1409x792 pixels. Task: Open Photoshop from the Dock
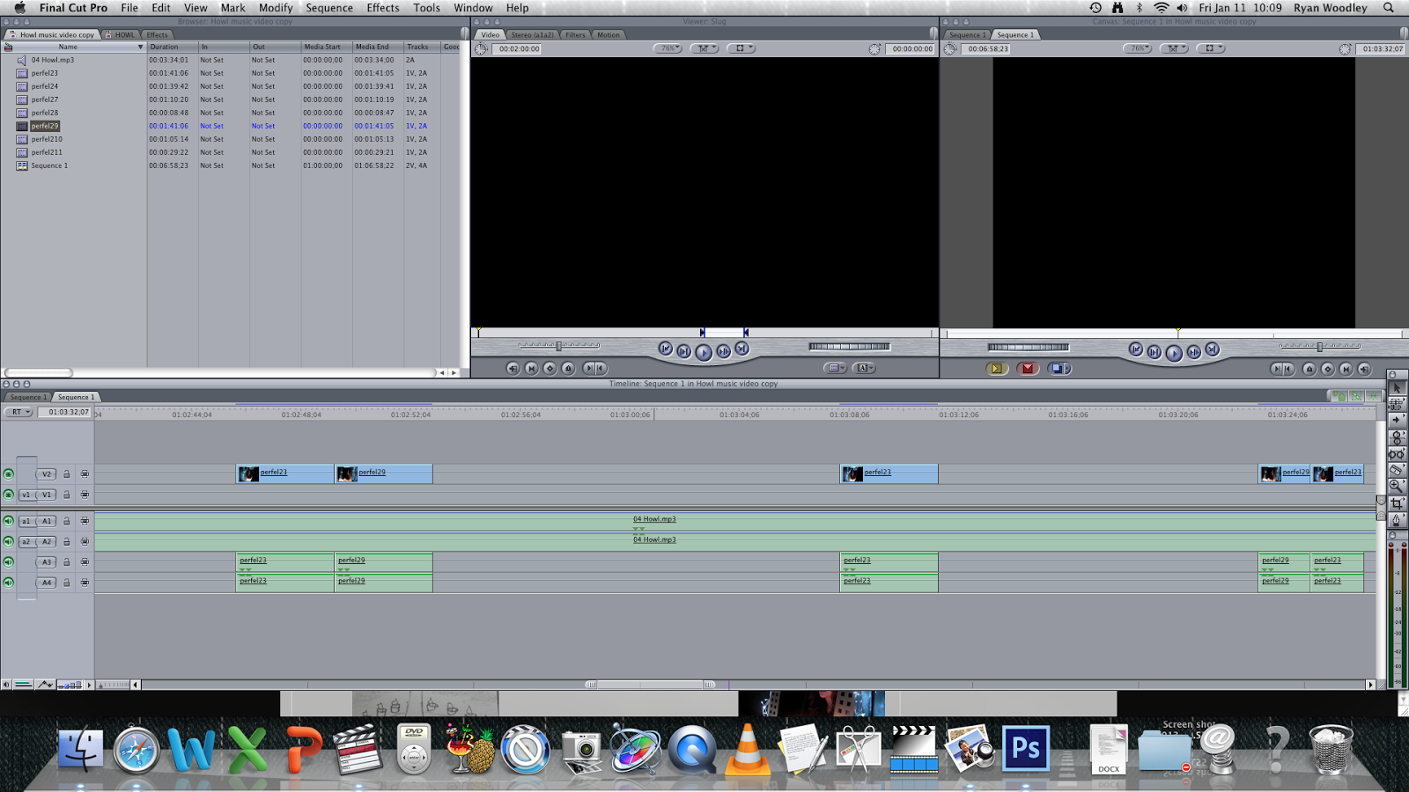pos(1024,747)
